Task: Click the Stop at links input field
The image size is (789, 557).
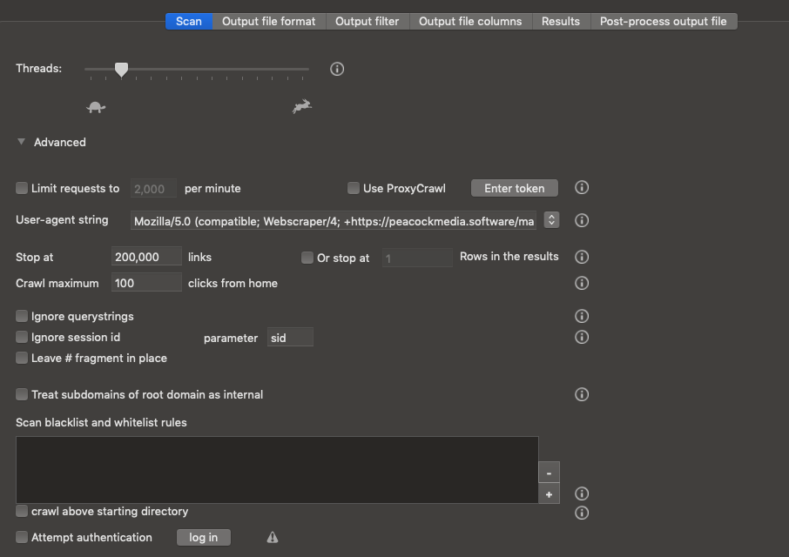Action: [x=146, y=257]
